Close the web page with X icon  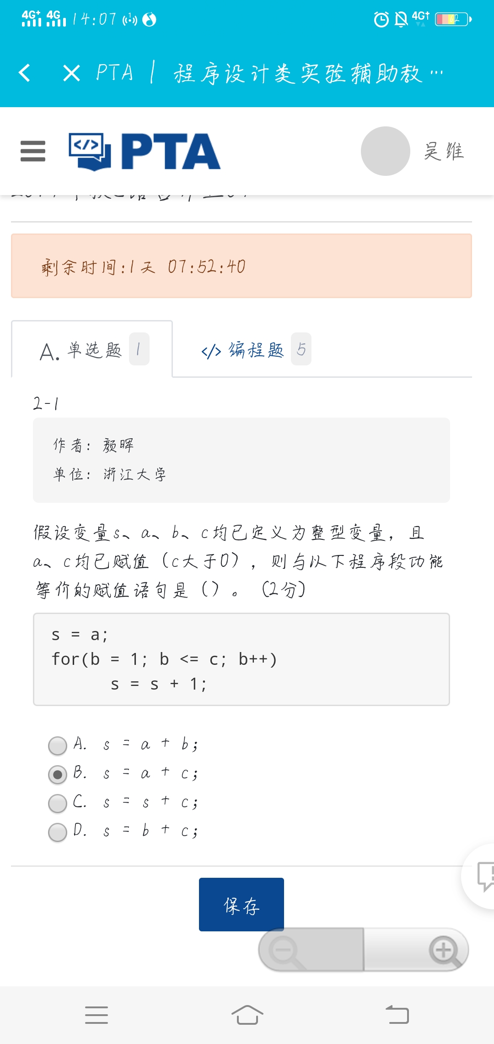coord(71,73)
